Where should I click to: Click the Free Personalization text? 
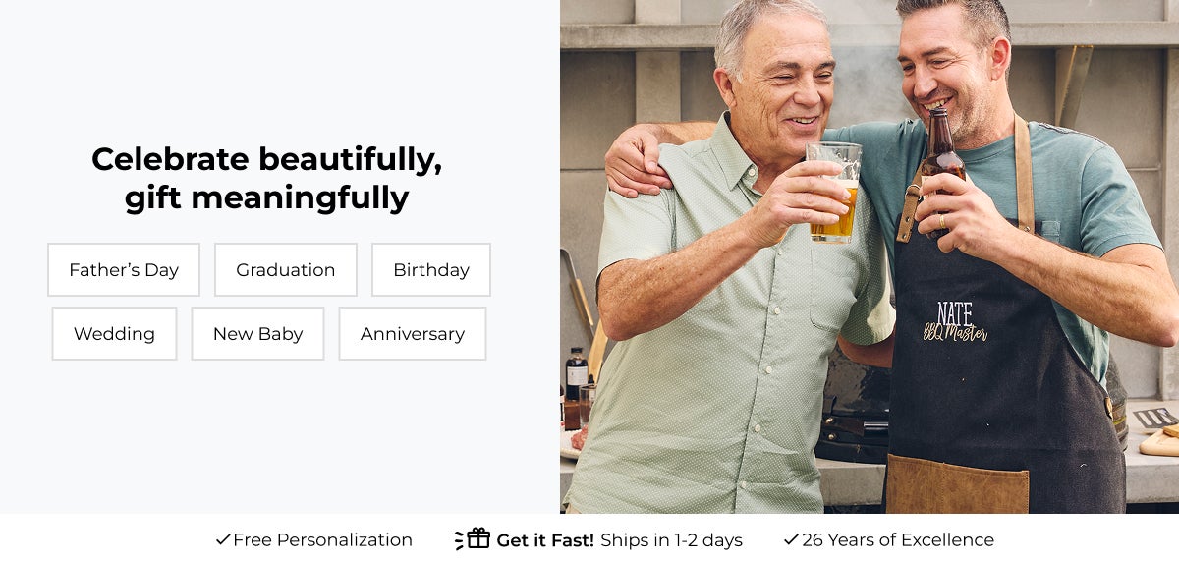tap(323, 540)
